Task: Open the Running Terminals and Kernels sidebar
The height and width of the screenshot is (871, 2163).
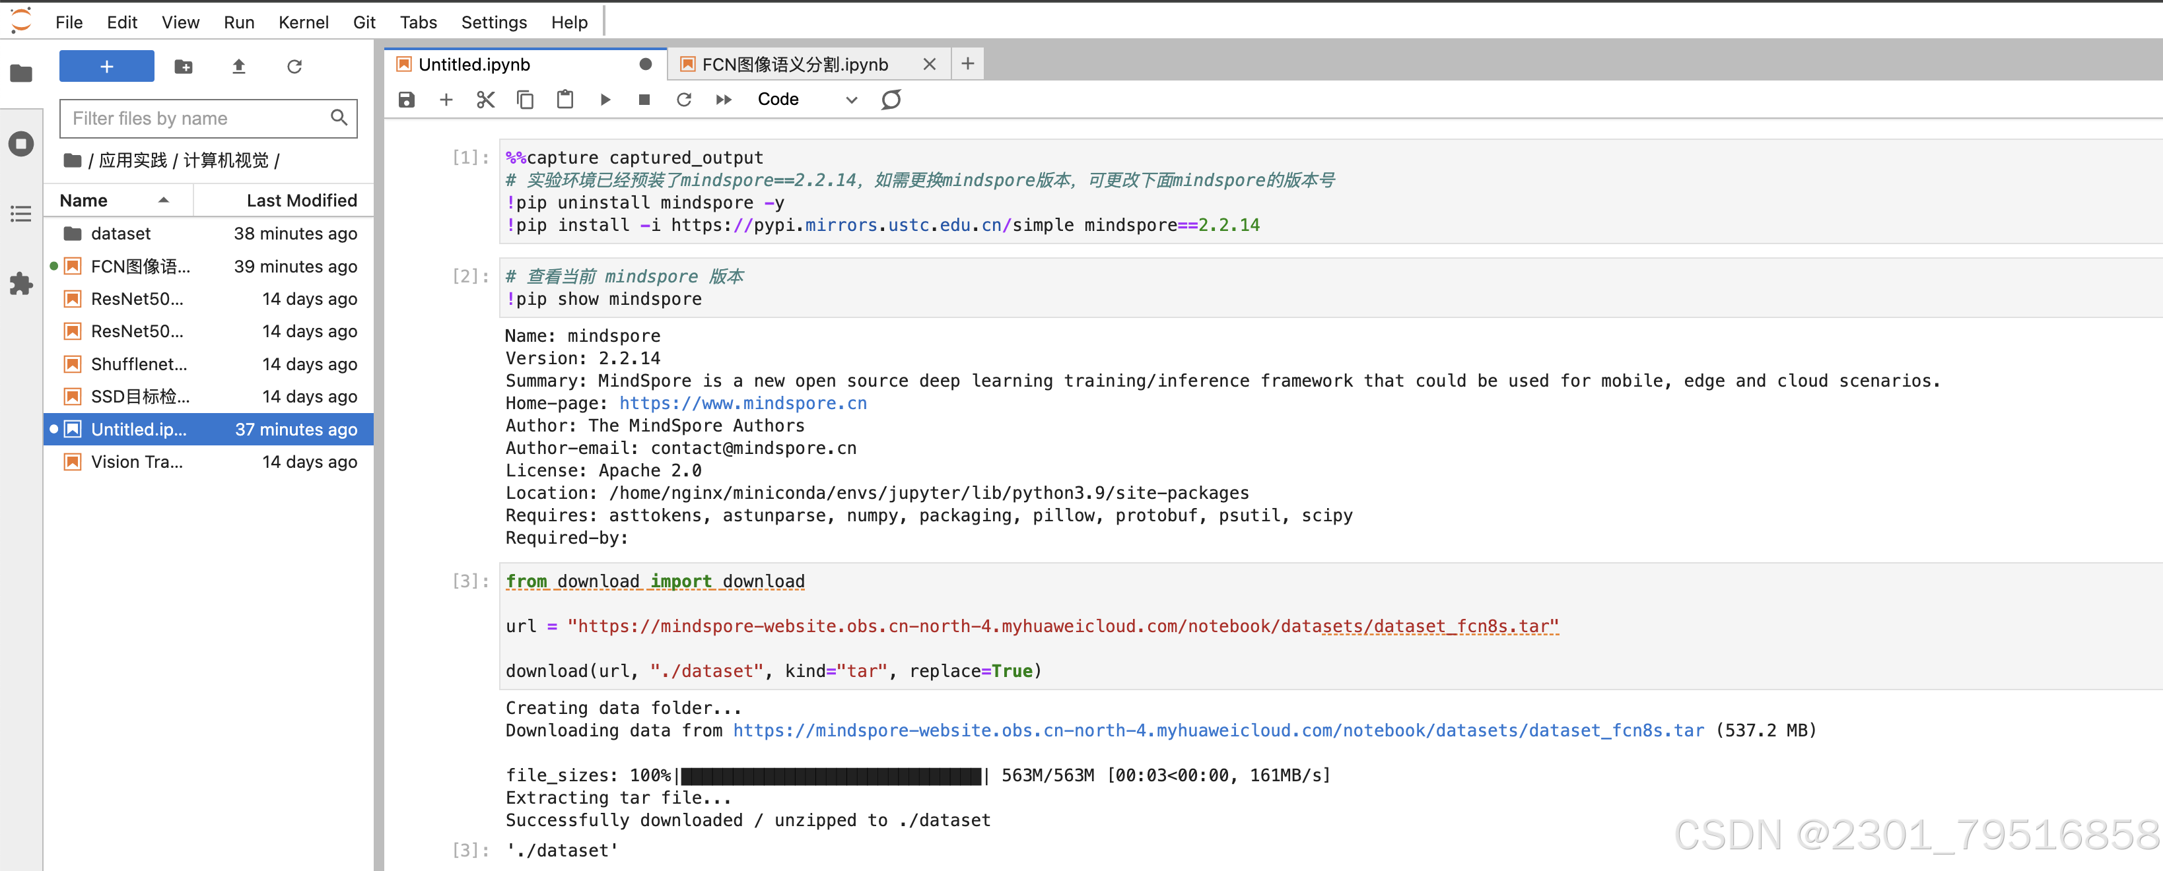Action: coord(21,143)
